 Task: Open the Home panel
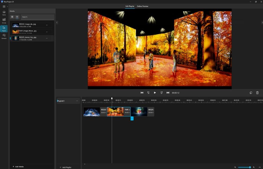point(3,13)
